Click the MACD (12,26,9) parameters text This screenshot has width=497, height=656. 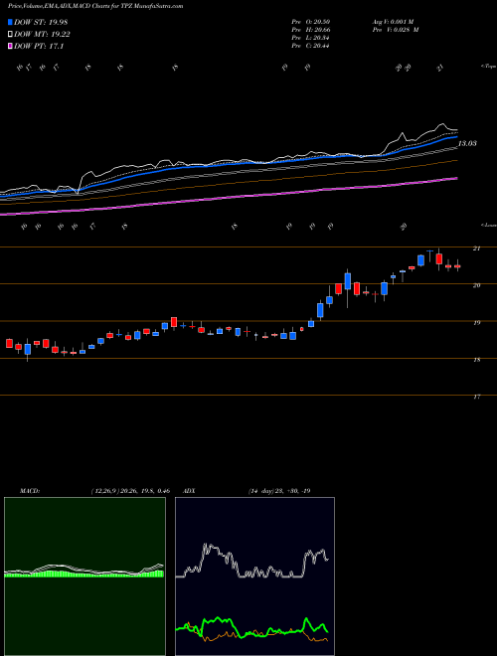130,491
